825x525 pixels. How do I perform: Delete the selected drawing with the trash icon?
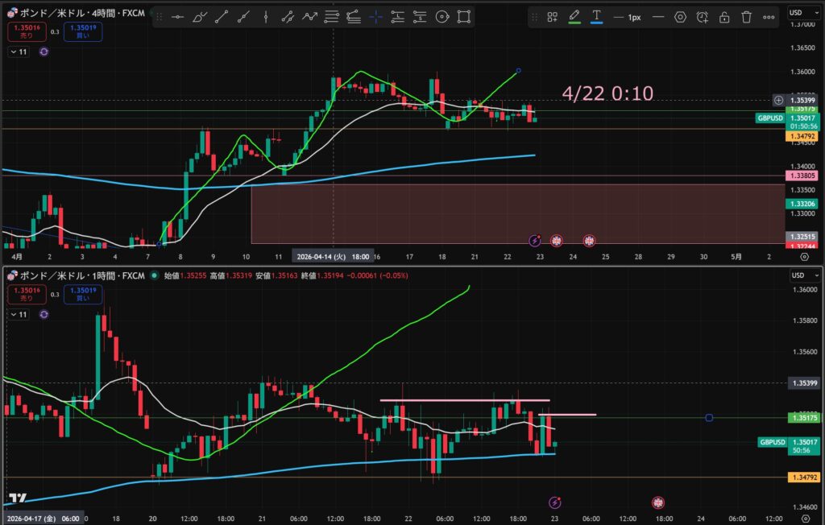pyautogui.click(x=746, y=17)
